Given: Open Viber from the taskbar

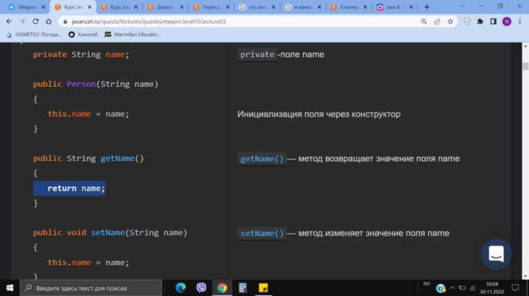Looking at the screenshot, I should (x=202, y=288).
